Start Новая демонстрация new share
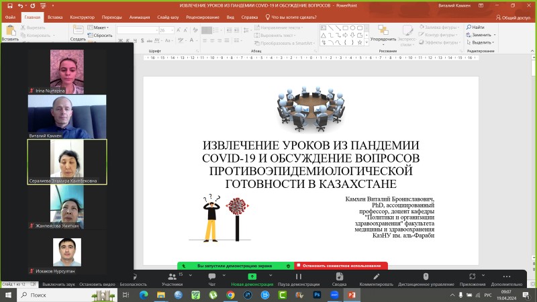 point(252,279)
